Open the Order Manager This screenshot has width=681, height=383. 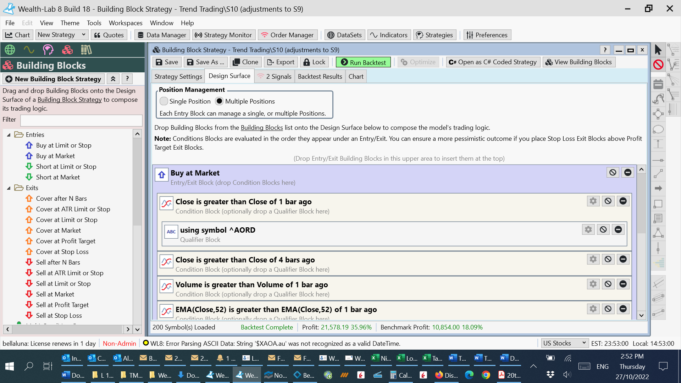(288, 35)
